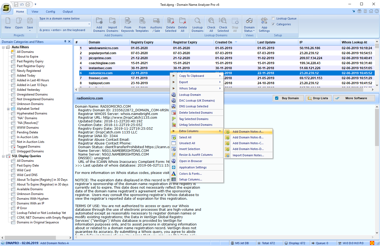Select the Wild Card DNS query

tap(27, 175)
